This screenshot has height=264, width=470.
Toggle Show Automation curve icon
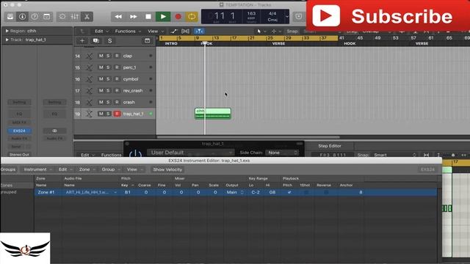coord(173,31)
